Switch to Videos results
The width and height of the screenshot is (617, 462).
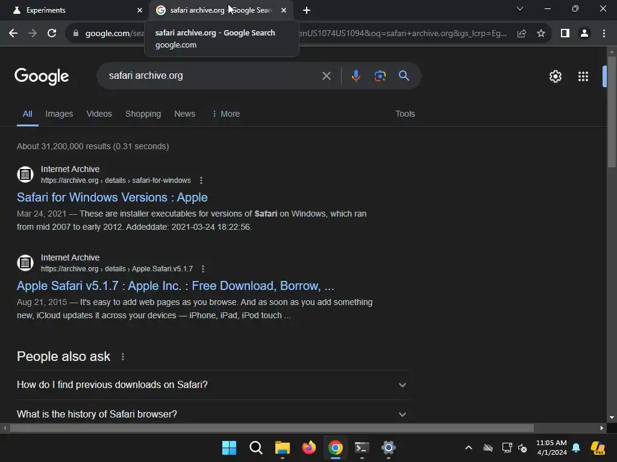point(99,114)
